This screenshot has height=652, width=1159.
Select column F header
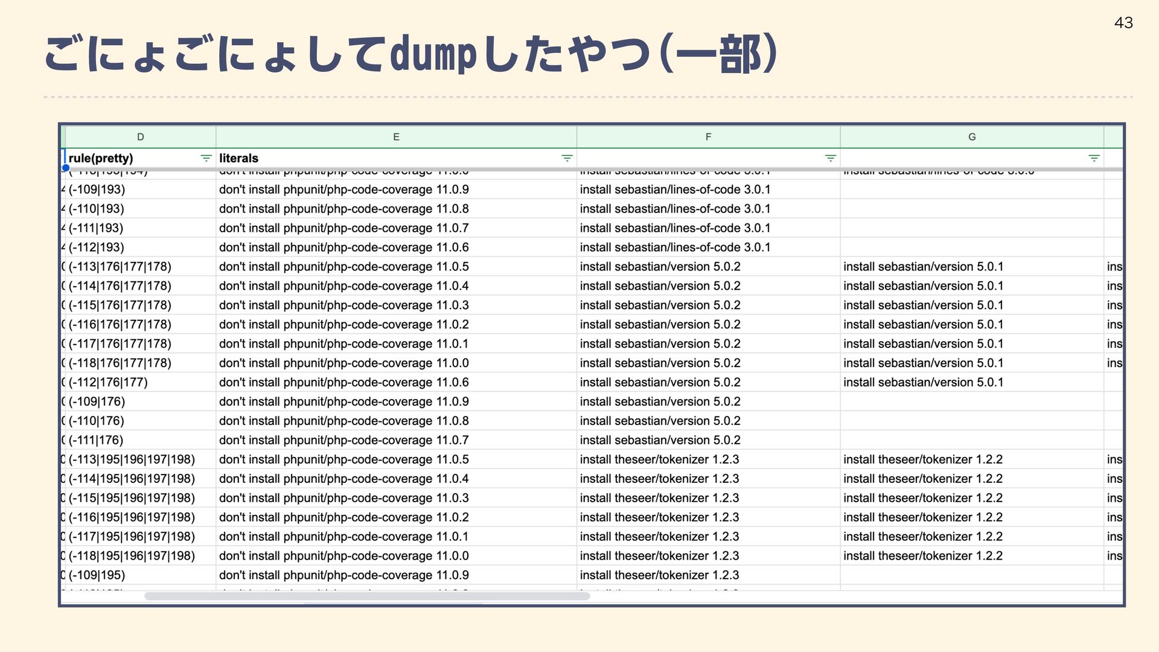pyautogui.click(x=708, y=137)
